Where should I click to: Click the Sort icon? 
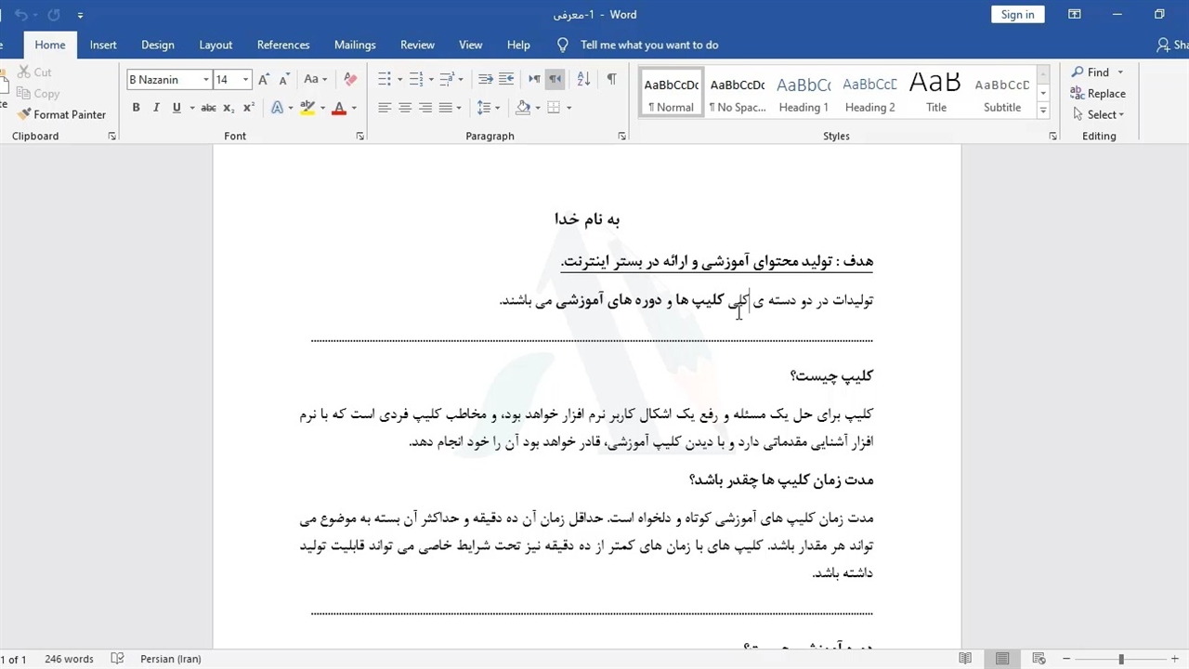(x=583, y=79)
